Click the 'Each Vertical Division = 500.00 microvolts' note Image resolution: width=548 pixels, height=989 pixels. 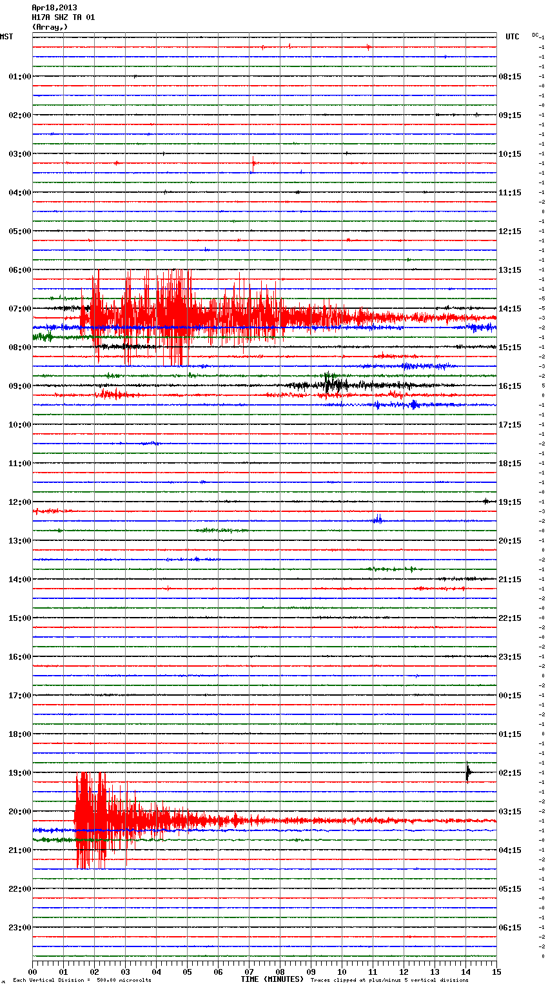click(82, 981)
